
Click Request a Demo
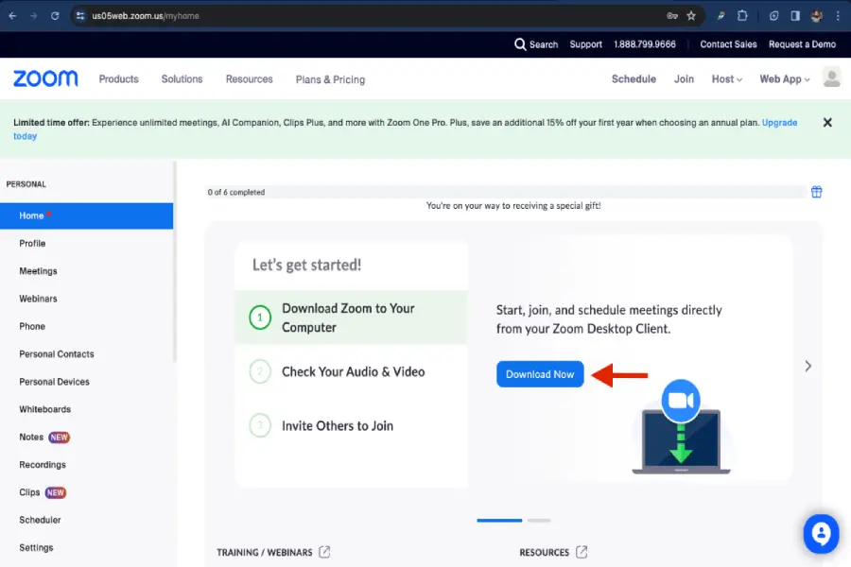tap(802, 44)
